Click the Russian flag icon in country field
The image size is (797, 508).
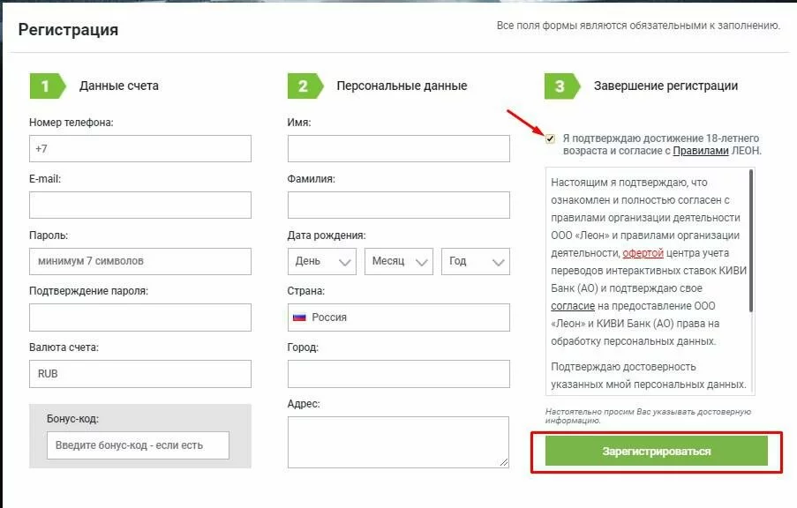point(299,317)
